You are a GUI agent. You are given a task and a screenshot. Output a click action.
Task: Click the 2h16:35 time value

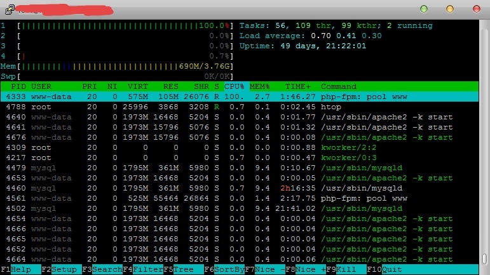(x=297, y=188)
